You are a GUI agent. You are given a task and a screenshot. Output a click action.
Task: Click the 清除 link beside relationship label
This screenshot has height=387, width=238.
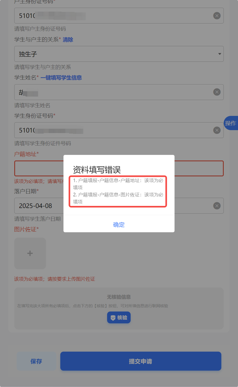tap(68, 40)
